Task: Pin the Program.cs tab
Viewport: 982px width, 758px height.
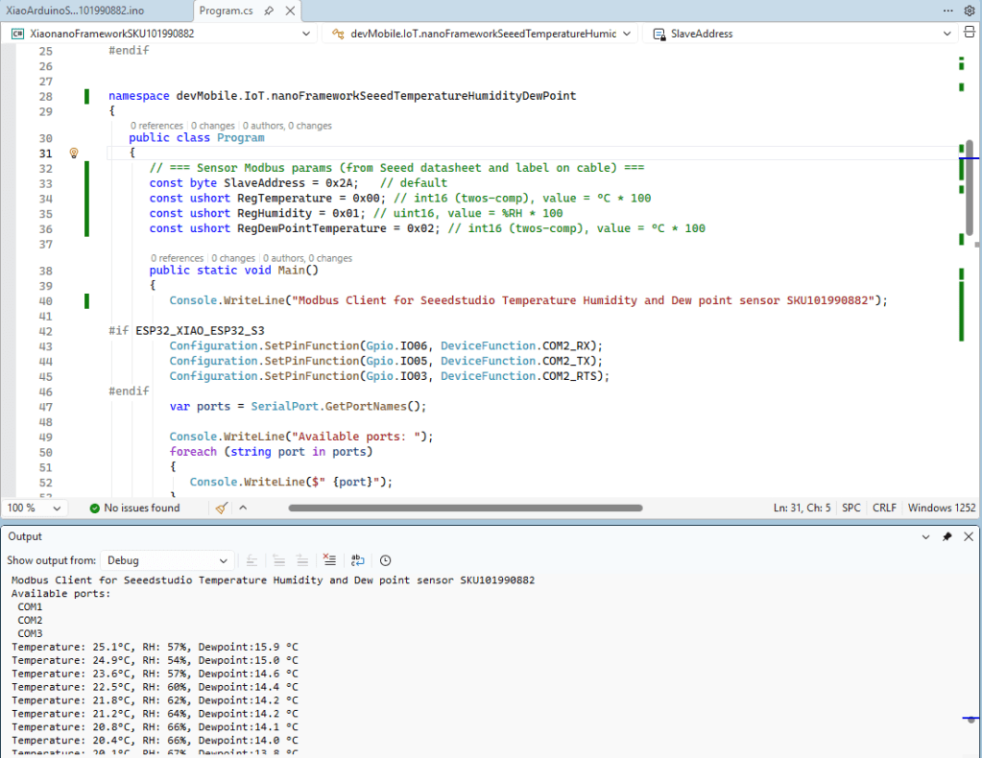Action: coord(269,10)
